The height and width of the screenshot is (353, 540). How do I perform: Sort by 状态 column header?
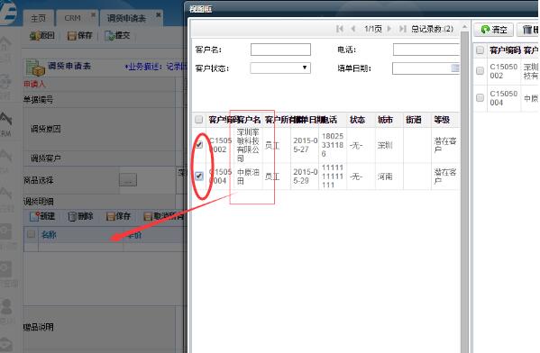pyautogui.click(x=357, y=120)
